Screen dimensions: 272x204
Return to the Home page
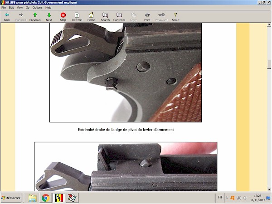click(91, 17)
